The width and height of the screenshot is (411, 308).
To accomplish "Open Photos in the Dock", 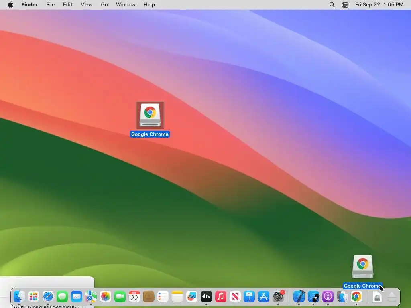I will click(x=106, y=296).
